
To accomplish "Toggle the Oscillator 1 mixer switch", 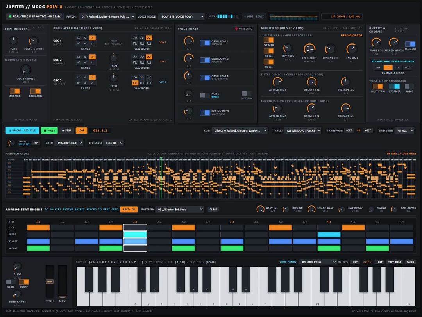I will point(205,43).
